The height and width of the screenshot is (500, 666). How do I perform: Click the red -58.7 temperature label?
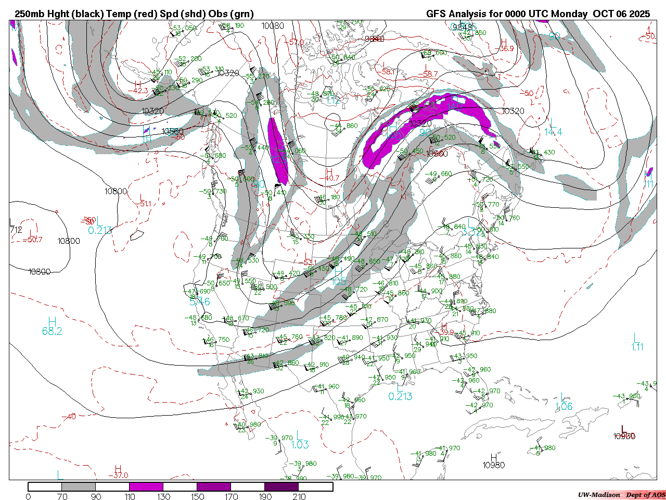point(428,74)
